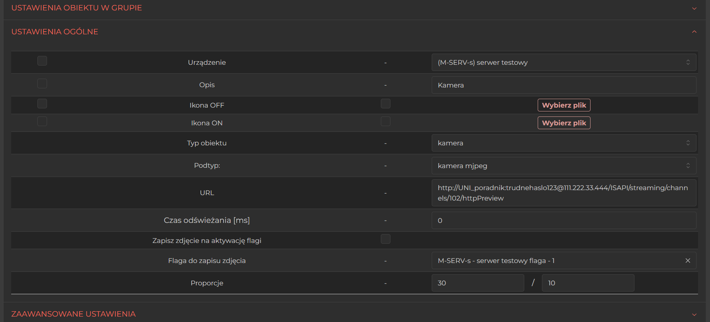Tick the leftmost checkbox in Ikona ON row

[x=42, y=121]
